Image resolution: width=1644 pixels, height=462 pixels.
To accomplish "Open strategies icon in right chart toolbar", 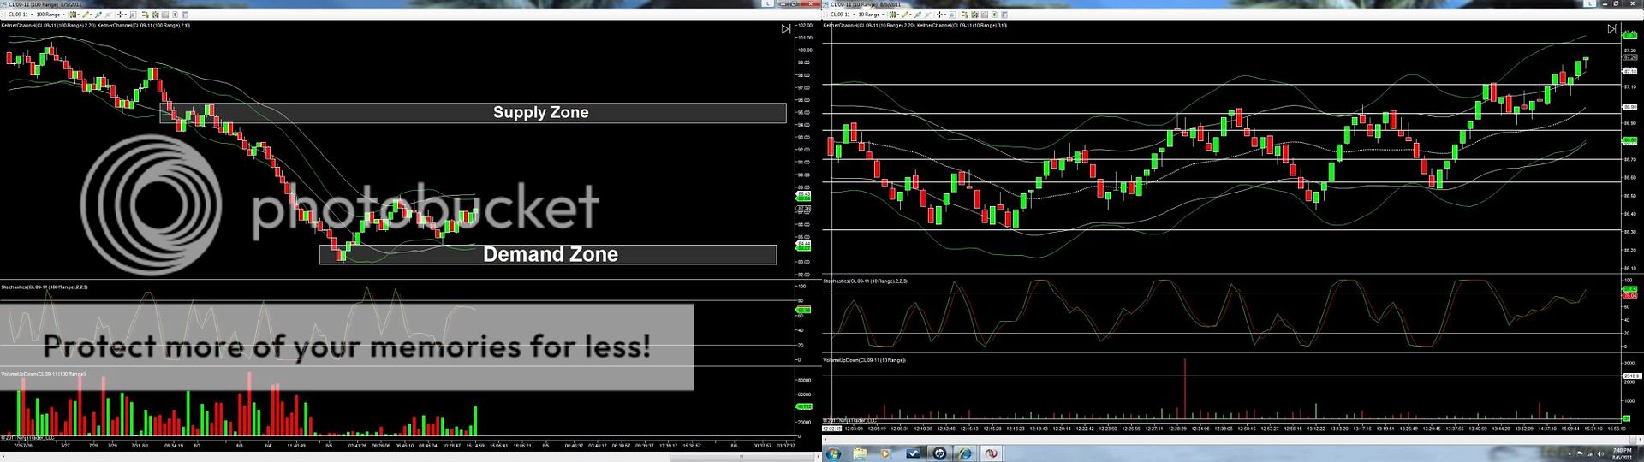I will 986,15.
